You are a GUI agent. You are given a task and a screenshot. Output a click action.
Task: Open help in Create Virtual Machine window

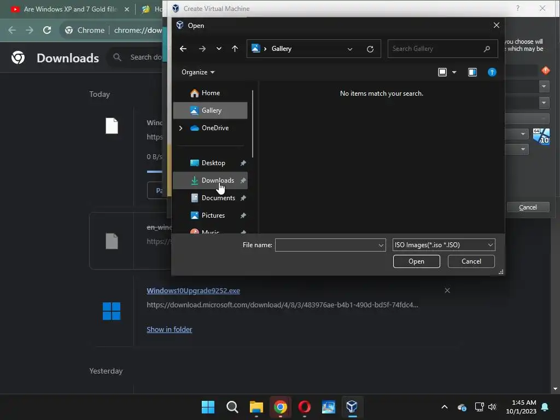point(517,8)
